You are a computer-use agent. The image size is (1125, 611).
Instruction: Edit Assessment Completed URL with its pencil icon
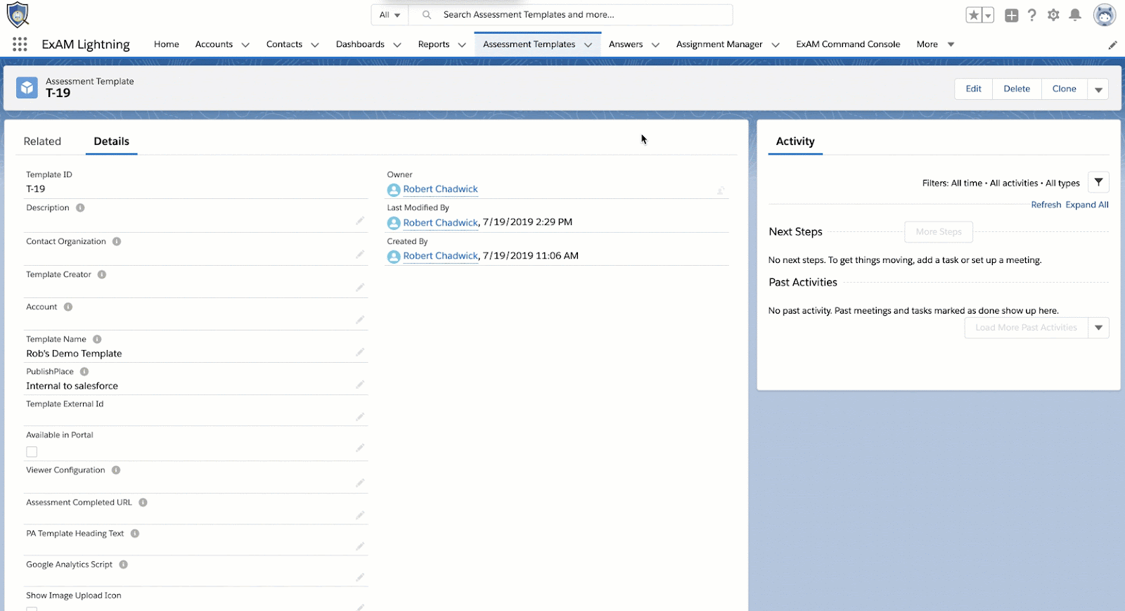point(360,515)
